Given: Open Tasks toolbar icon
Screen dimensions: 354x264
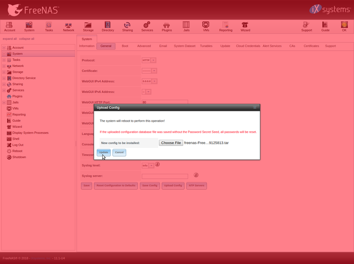Looking at the screenshot, I should [x=49, y=27].
